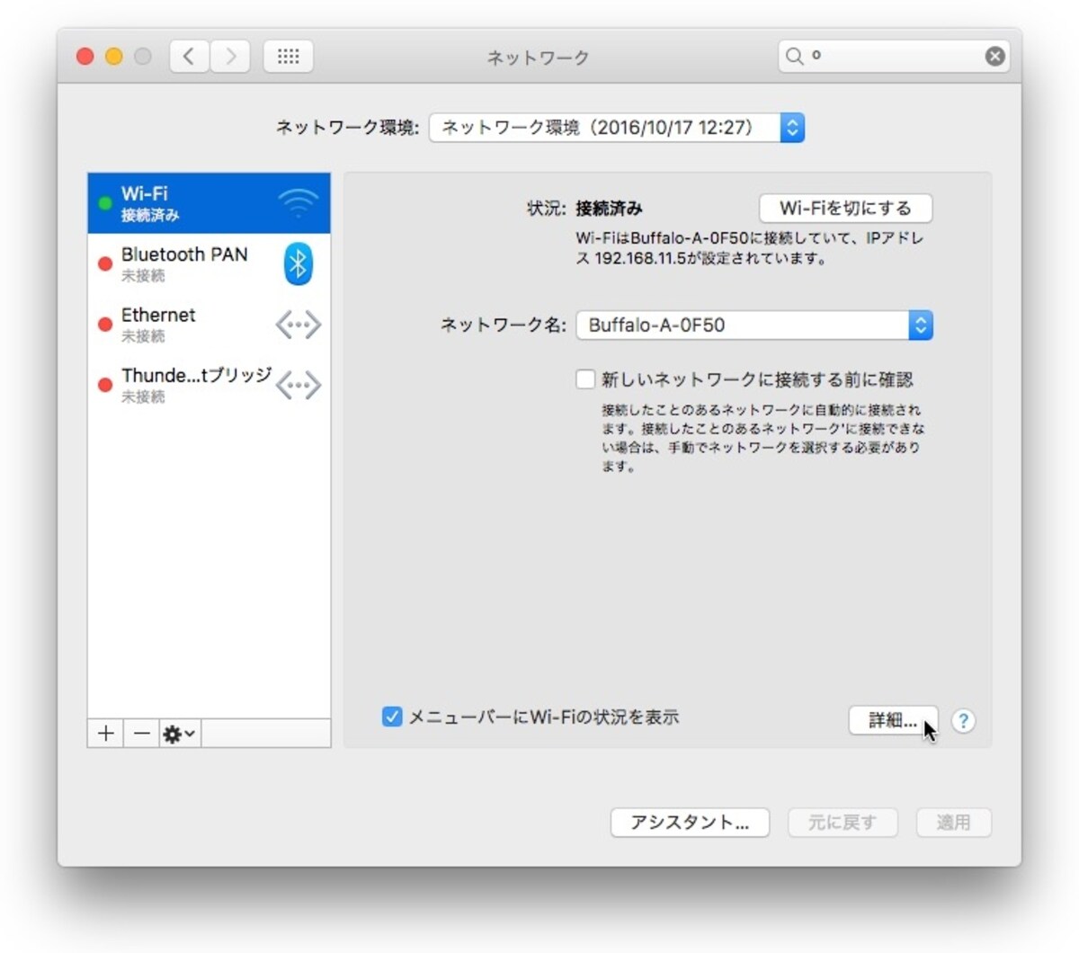Click the Thunderbolt bridge arrows icon

point(299,386)
